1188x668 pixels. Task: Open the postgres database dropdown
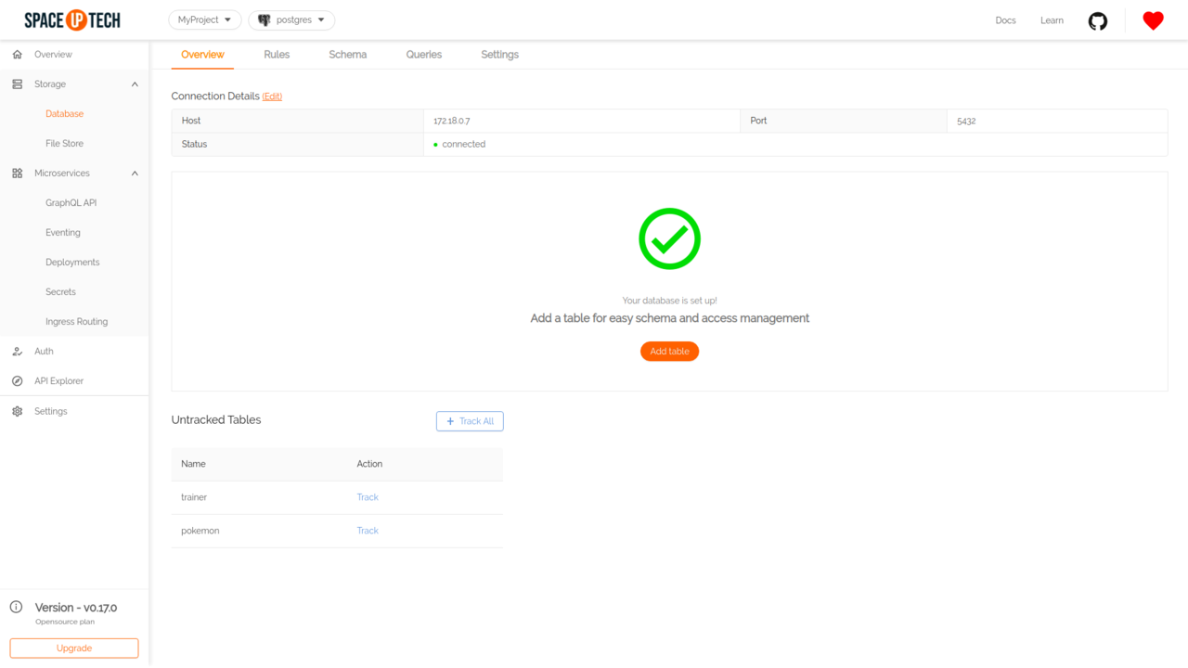[x=291, y=19]
